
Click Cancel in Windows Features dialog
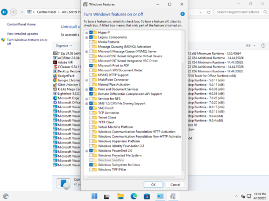(175, 185)
